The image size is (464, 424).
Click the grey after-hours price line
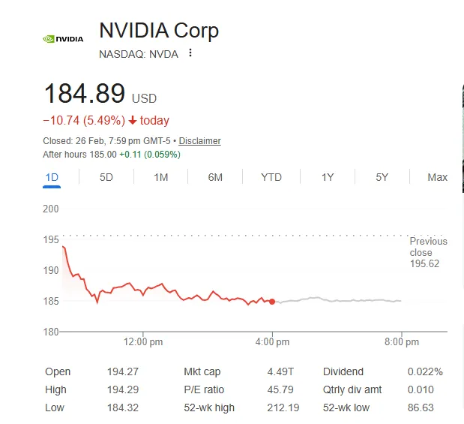click(x=337, y=300)
